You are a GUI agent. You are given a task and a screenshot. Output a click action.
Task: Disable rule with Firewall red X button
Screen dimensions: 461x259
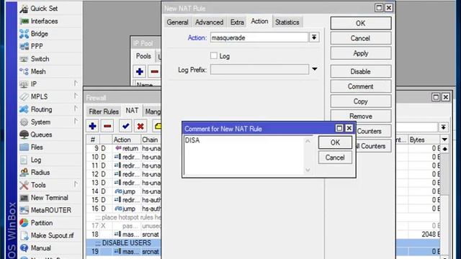tap(140, 127)
